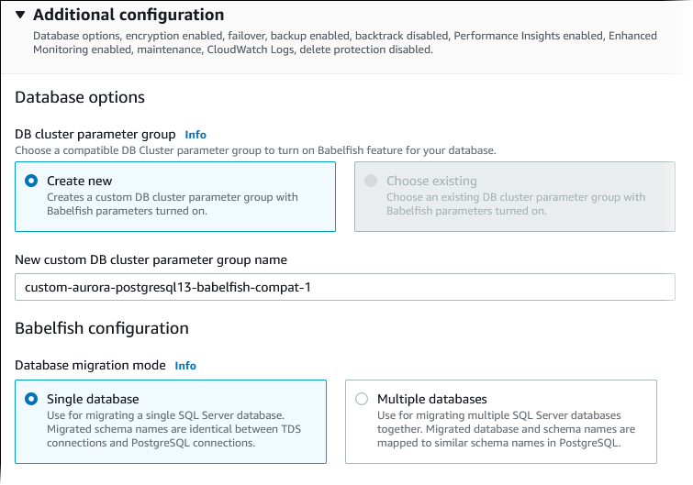This screenshot has width=693, height=485.
Task: Select the Create new radio button
Action: [x=31, y=182]
